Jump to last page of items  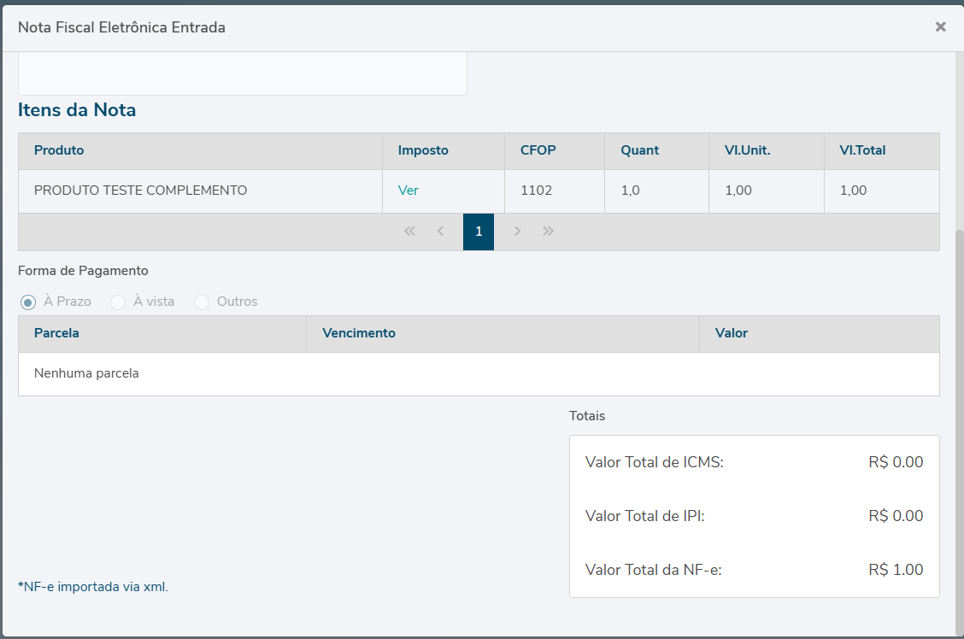pos(548,232)
